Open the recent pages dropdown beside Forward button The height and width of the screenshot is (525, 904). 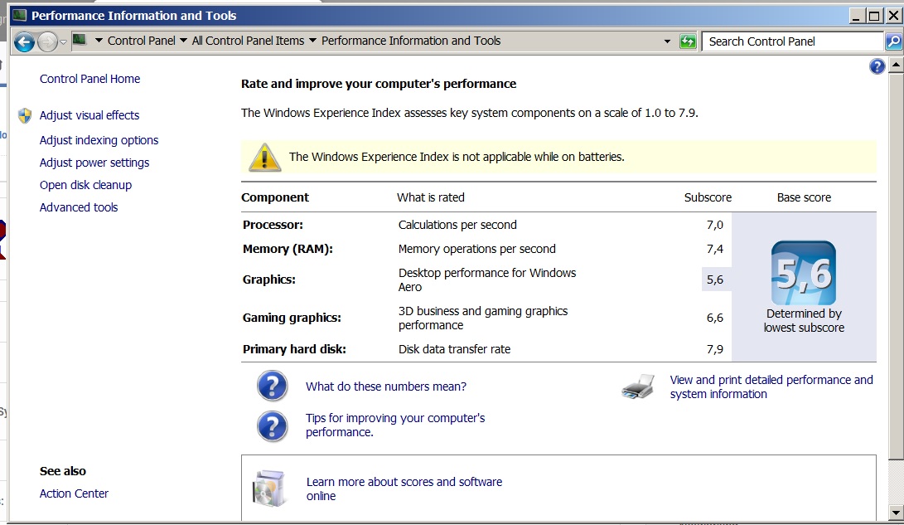click(64, 41)
